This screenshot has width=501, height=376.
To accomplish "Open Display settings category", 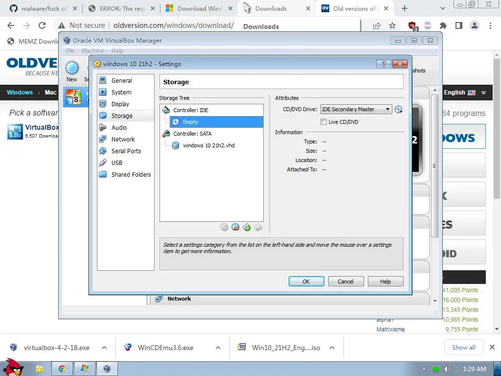I will pos(126,104).
